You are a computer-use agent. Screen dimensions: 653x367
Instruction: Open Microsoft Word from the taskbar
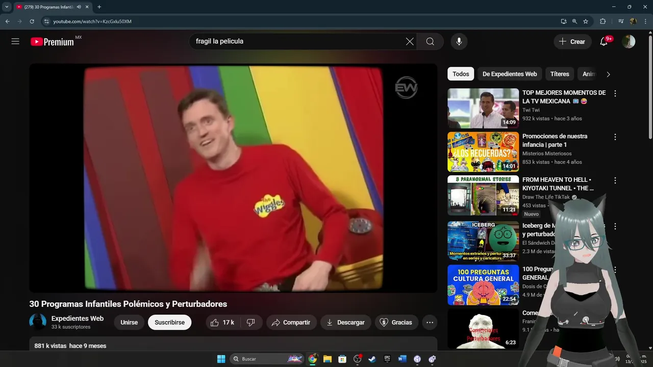point(402,359)
